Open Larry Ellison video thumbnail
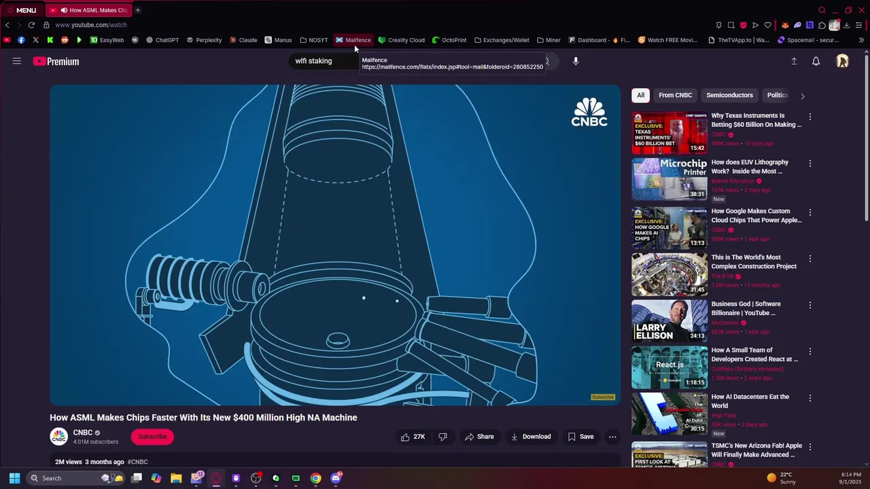Viewport: 870px width, 489px height. click(x=669, y=321)
